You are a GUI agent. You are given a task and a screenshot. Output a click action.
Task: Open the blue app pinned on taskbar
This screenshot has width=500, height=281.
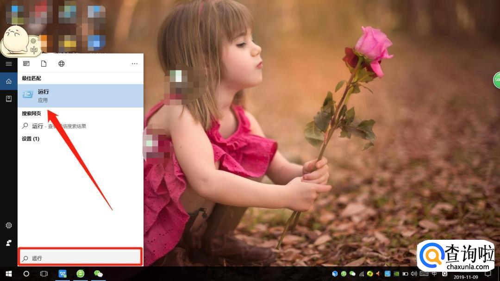(62, 274)
